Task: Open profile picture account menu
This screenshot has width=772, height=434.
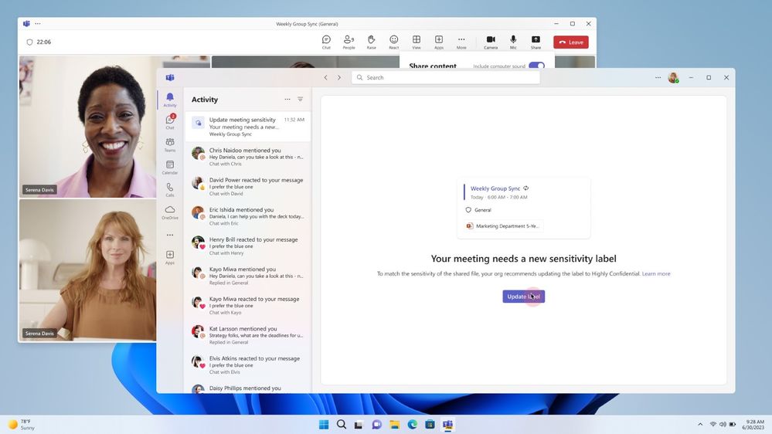Action: point(673,78)
